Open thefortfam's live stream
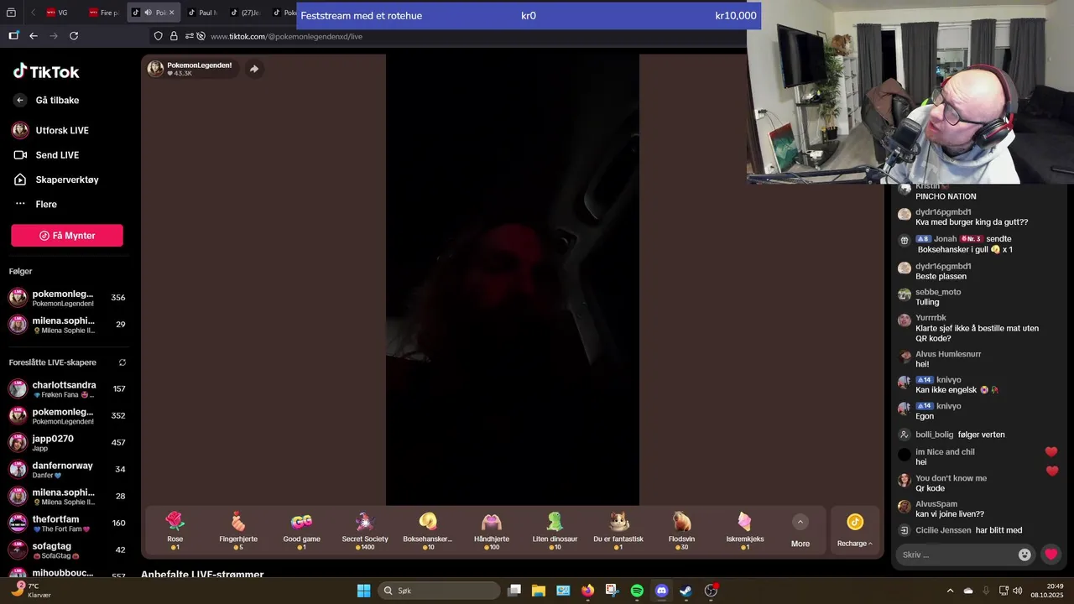The height and width of the screenshot is (604, 1074). click(67, 523)
